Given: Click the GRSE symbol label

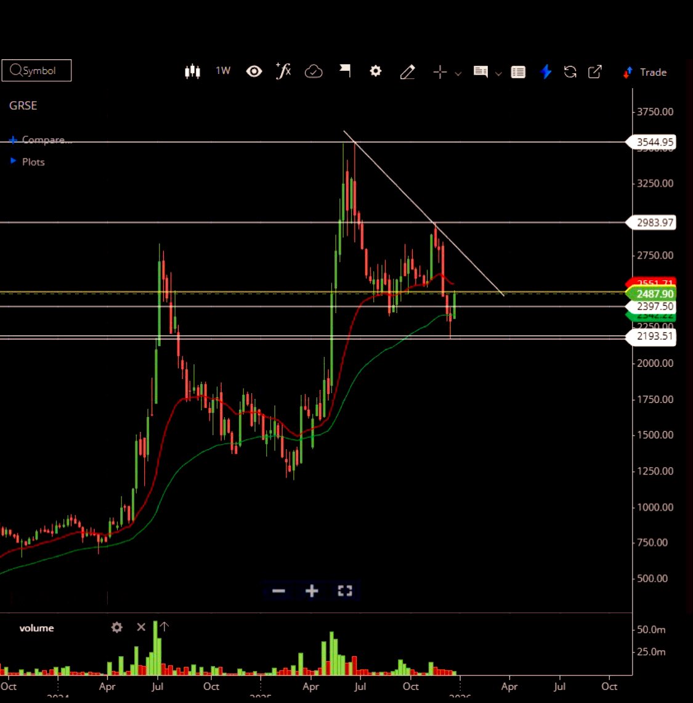Looking at the screenshot, I should click(23, 105).
